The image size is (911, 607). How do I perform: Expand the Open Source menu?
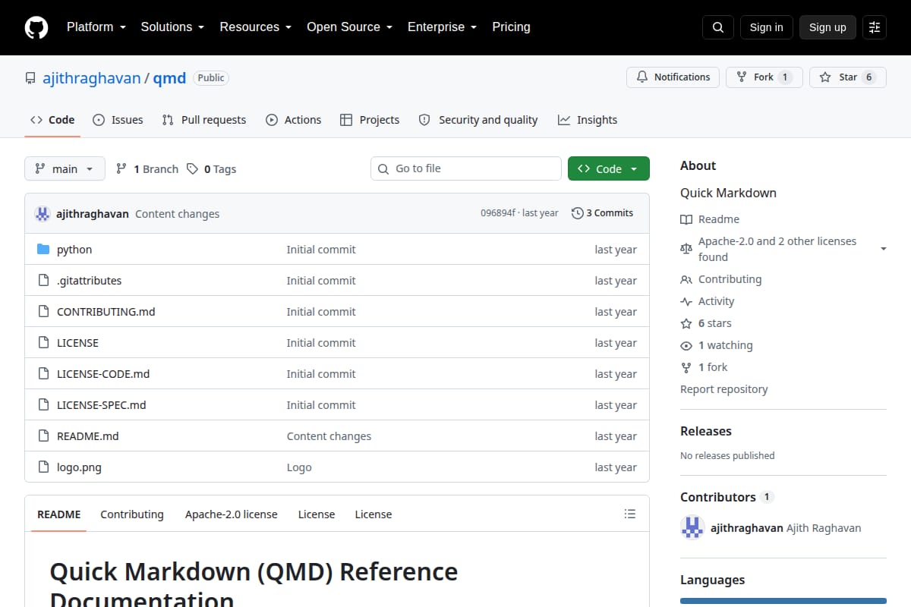click(350, 27)
